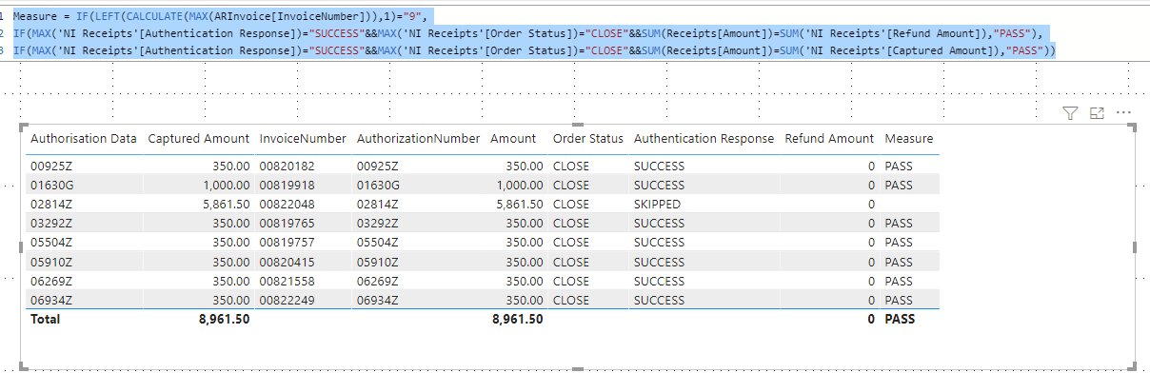Click invoice number 00819757
This screenshot has width=1150, height=373.
(287, 243)
